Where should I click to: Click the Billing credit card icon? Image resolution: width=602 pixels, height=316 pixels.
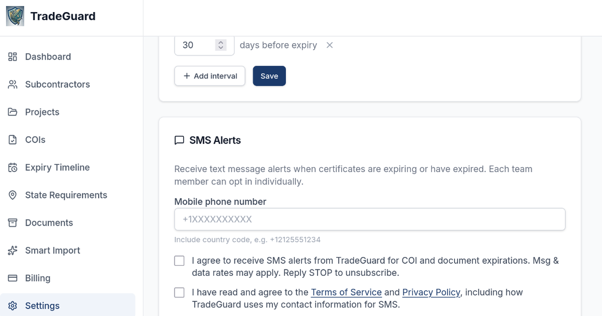click(x=13, y=278)
